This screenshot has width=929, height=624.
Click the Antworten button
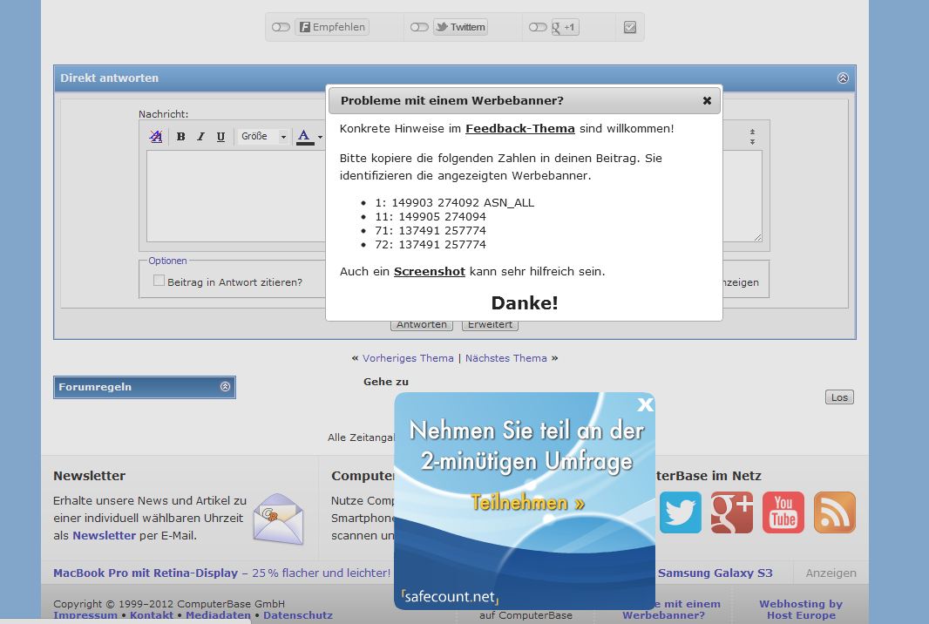tap(422, 325)
